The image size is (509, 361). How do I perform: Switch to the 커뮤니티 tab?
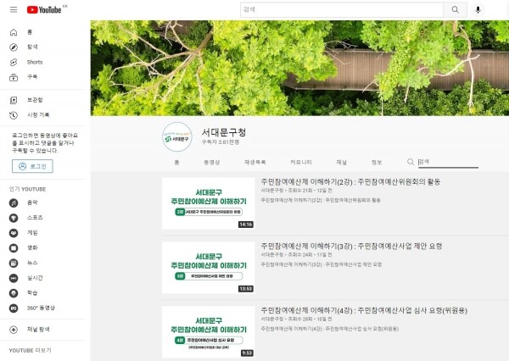(x=301, y=162)
